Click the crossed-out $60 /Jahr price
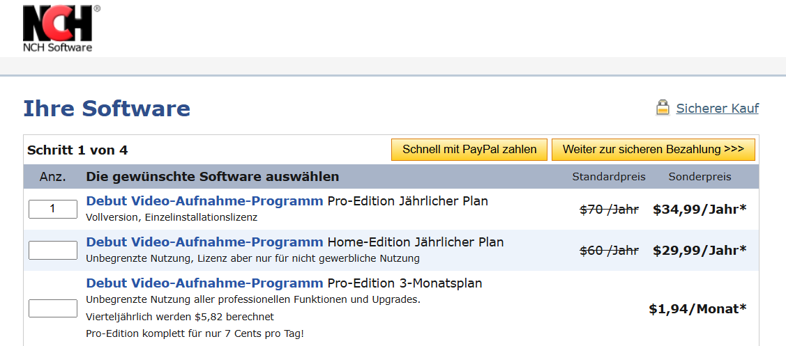The height and width of the screenshot is (346, 786). click(x=609, y=251)
